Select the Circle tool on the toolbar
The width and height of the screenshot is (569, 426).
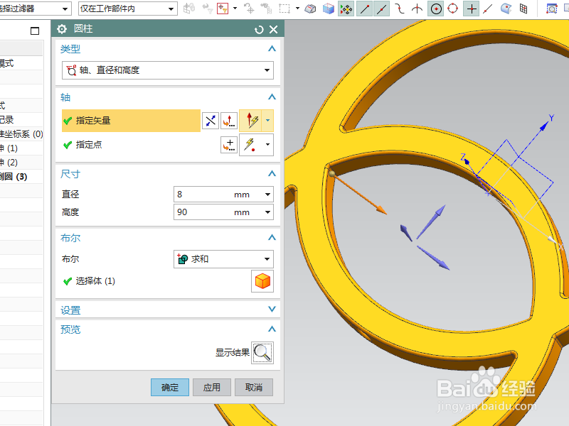pyautogui.click(x=435, y=9)
